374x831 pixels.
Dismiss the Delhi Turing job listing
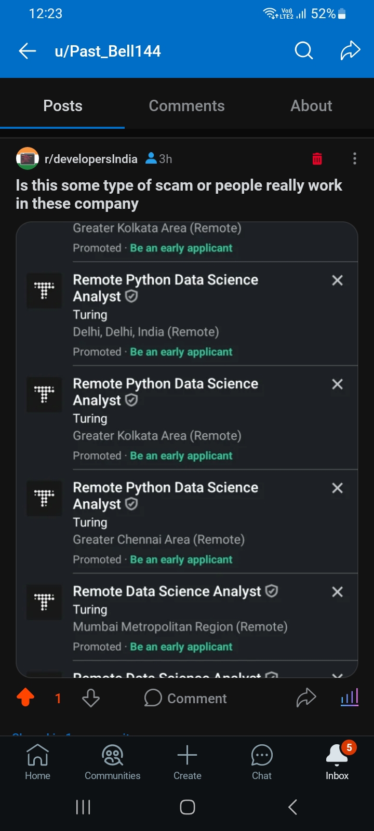[x=337, y=280]
